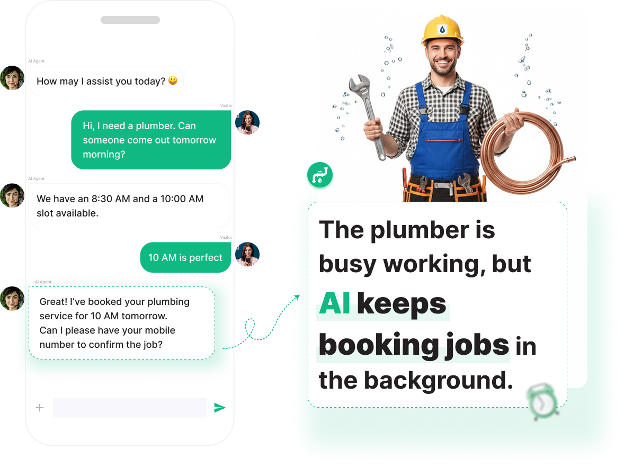Select the 'How may I assist you today?' bubble
This screenshot has height=467, width=624.
coord(106,81)
